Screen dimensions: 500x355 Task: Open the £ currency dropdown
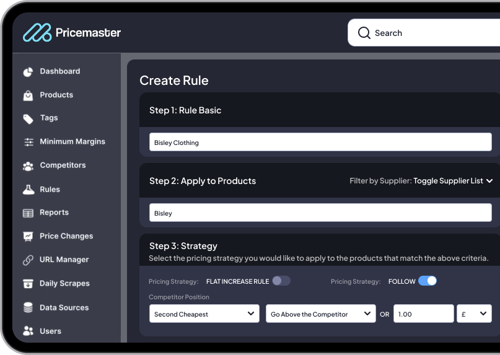474,314
